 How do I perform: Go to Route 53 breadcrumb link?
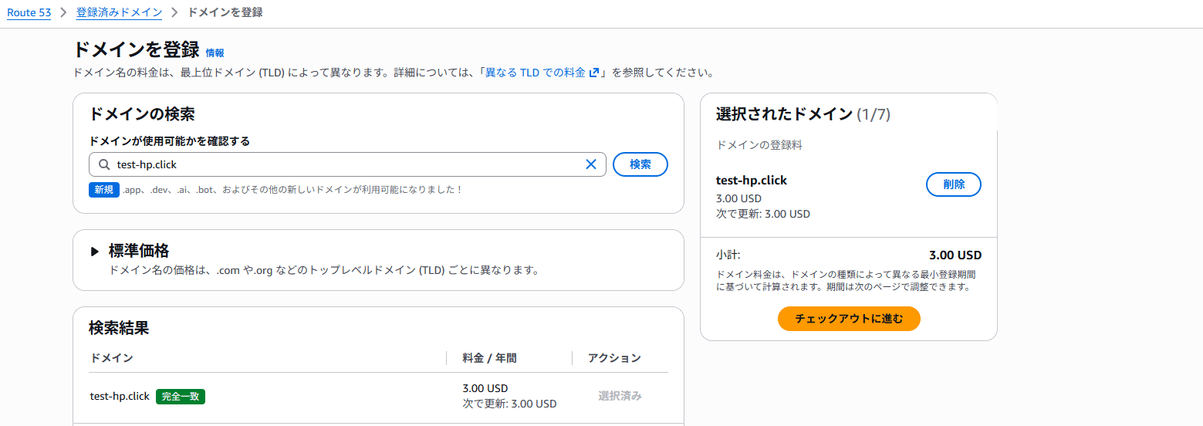click(29, 13)
